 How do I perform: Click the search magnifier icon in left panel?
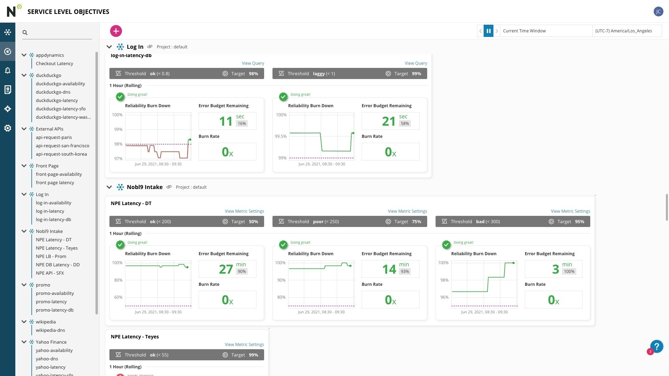coord(25,32)
